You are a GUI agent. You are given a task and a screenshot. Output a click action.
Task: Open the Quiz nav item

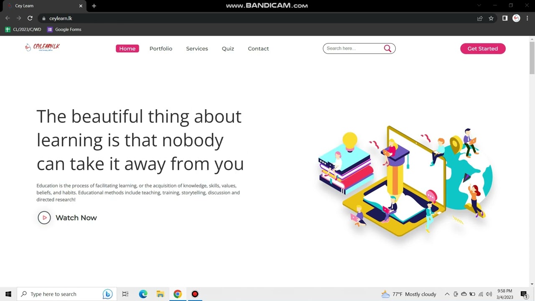tap(228, 48)
